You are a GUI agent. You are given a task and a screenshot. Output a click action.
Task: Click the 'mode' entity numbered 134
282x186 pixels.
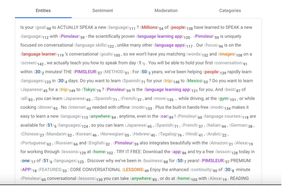(217, 107)
